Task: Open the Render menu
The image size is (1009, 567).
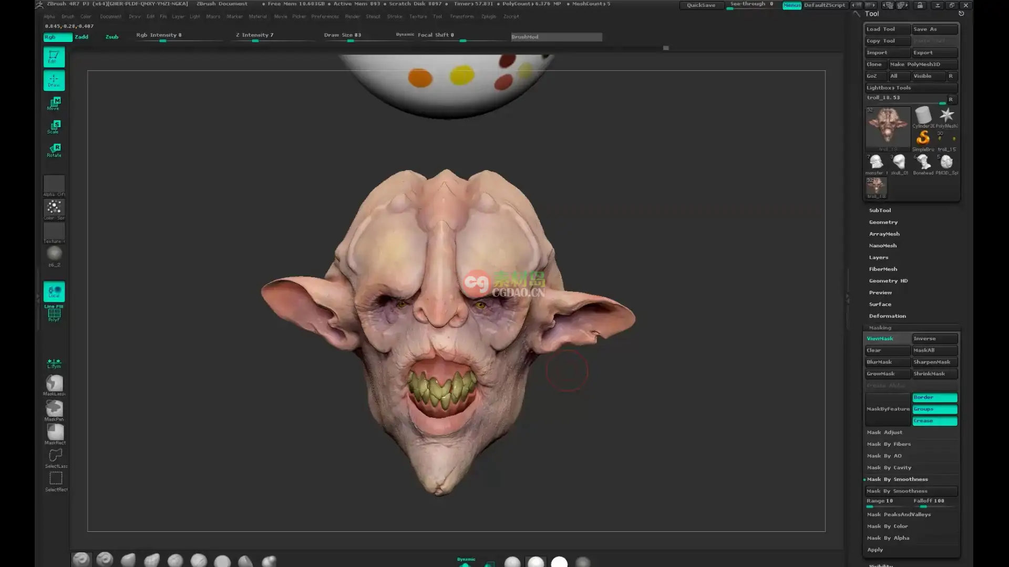Action: point(352,16)
